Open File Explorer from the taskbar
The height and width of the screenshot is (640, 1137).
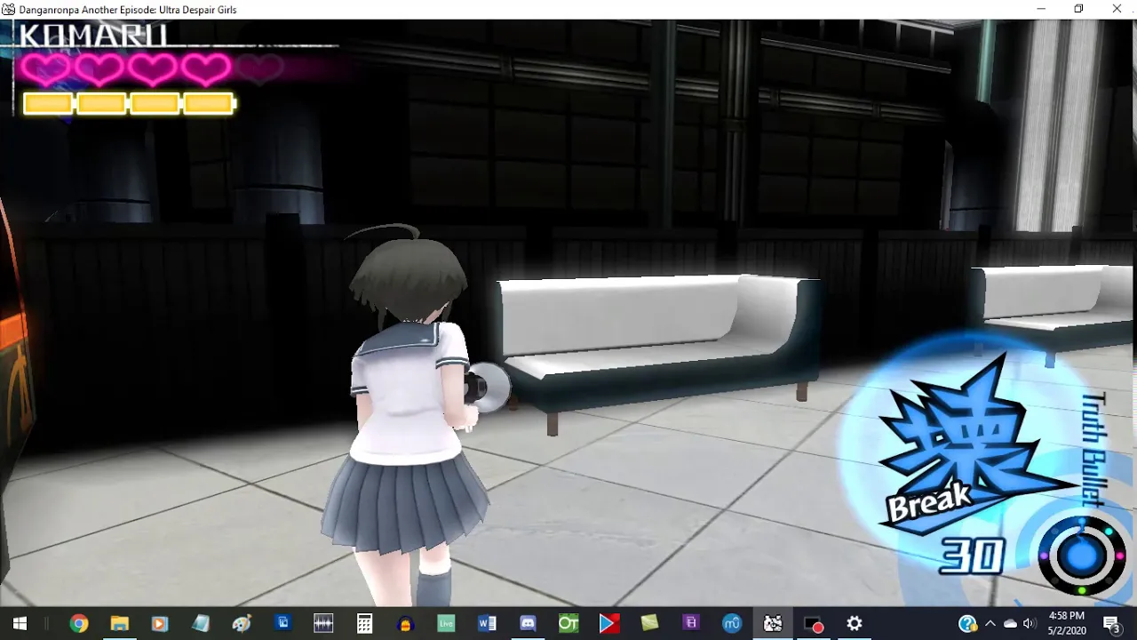point(119,624)
